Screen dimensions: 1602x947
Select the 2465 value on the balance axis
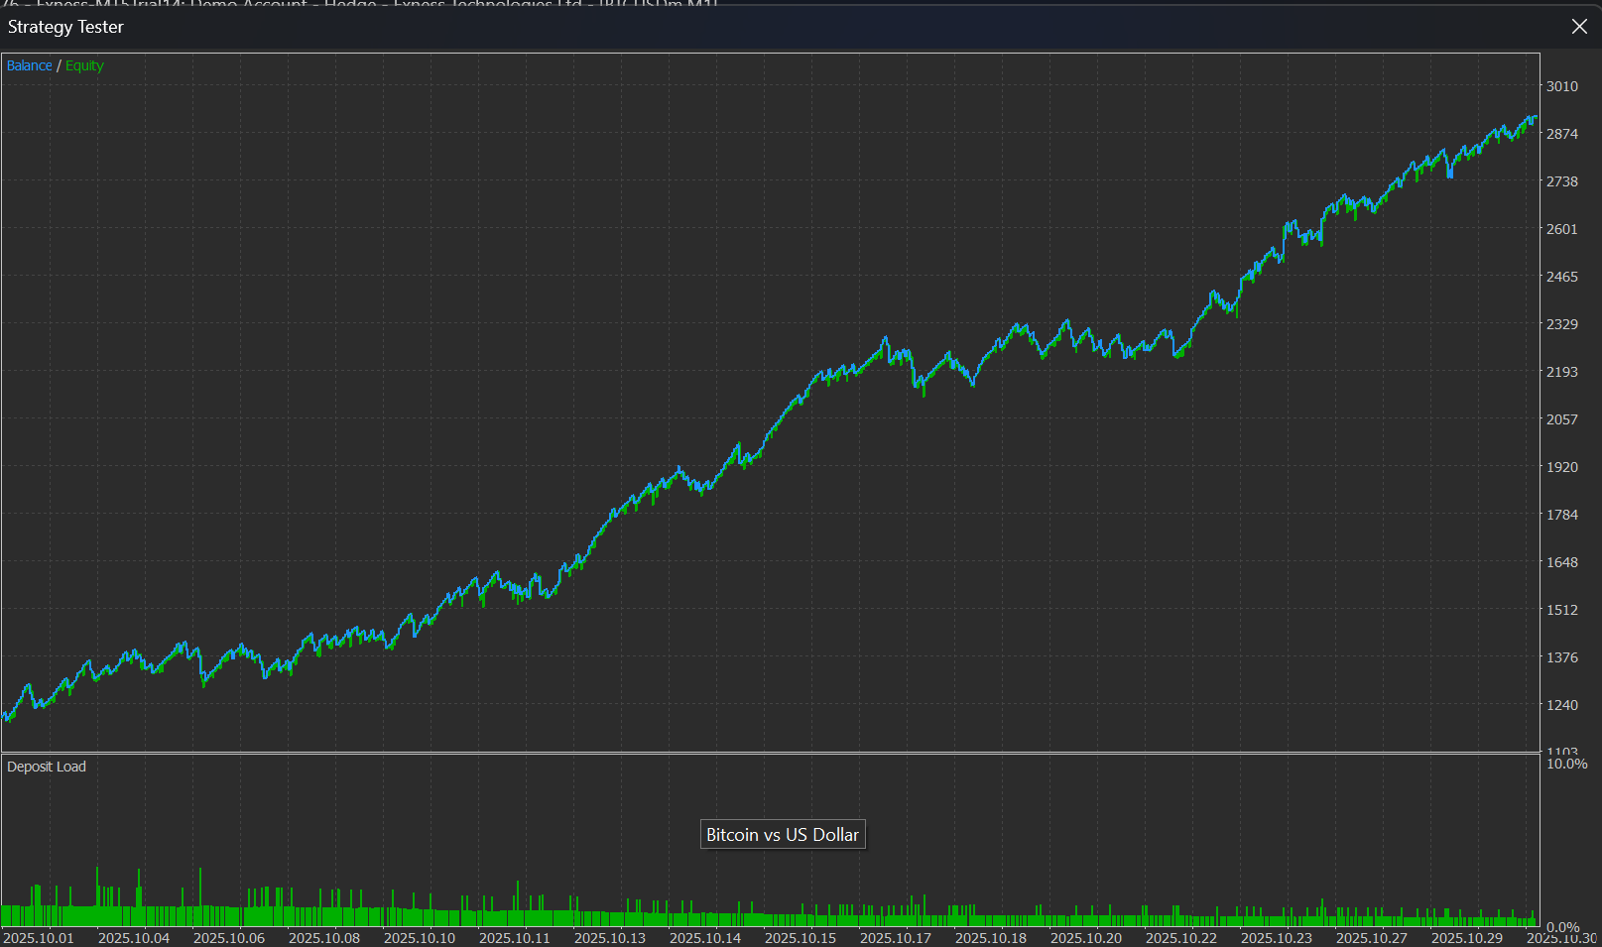pos(1562,277)
